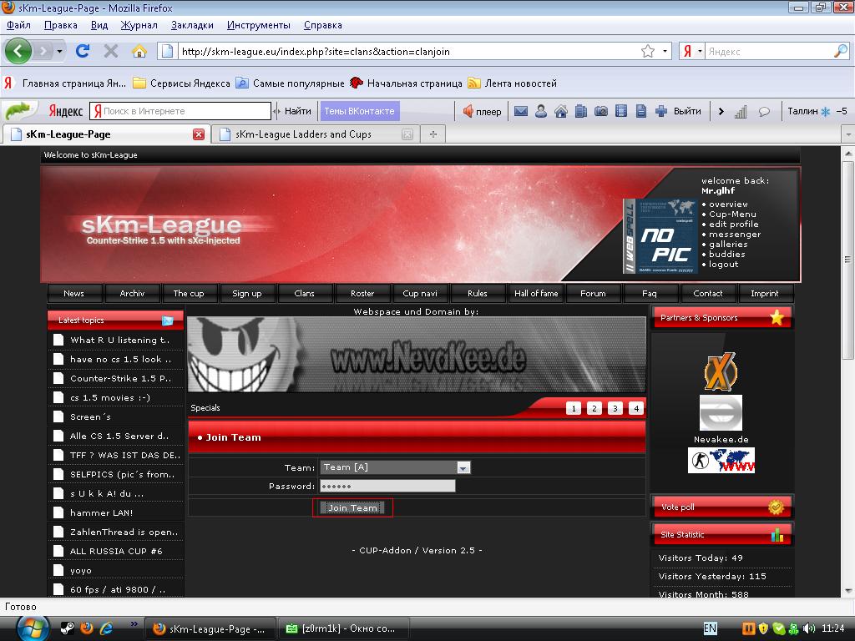
Task: Launch Internet Explorer from quick launch
Action: click(x=106, y=628)
